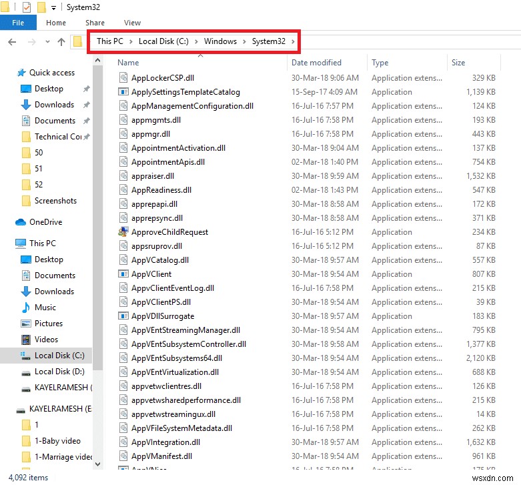The width and height of the screenshot is (521, 485).
Task: Open the Videos film icon under This PC
Action: pyautogui.click(x=26, y=340)
